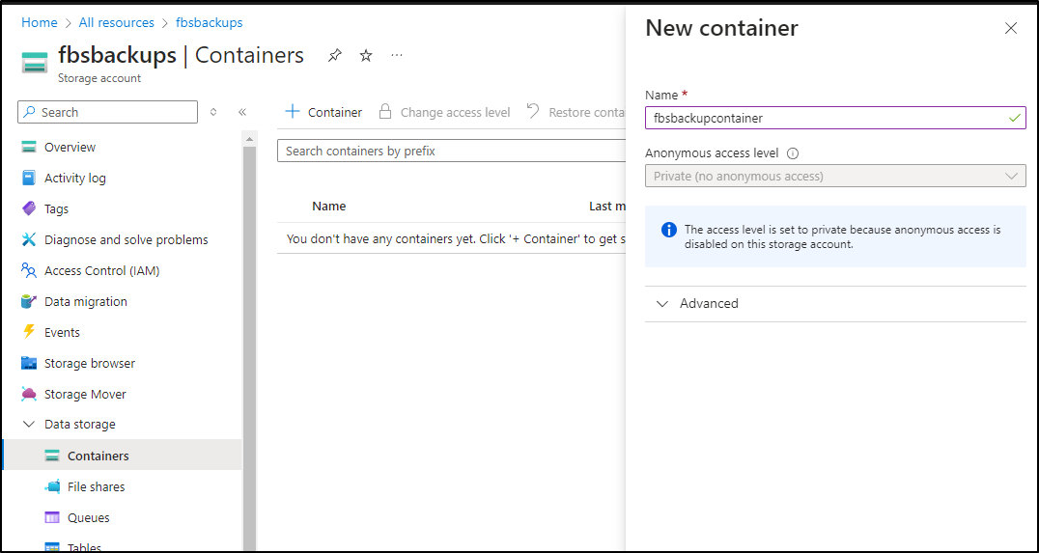Click Restore containers button
This screenshot has height=553, width=1039.
coord(576,112)
